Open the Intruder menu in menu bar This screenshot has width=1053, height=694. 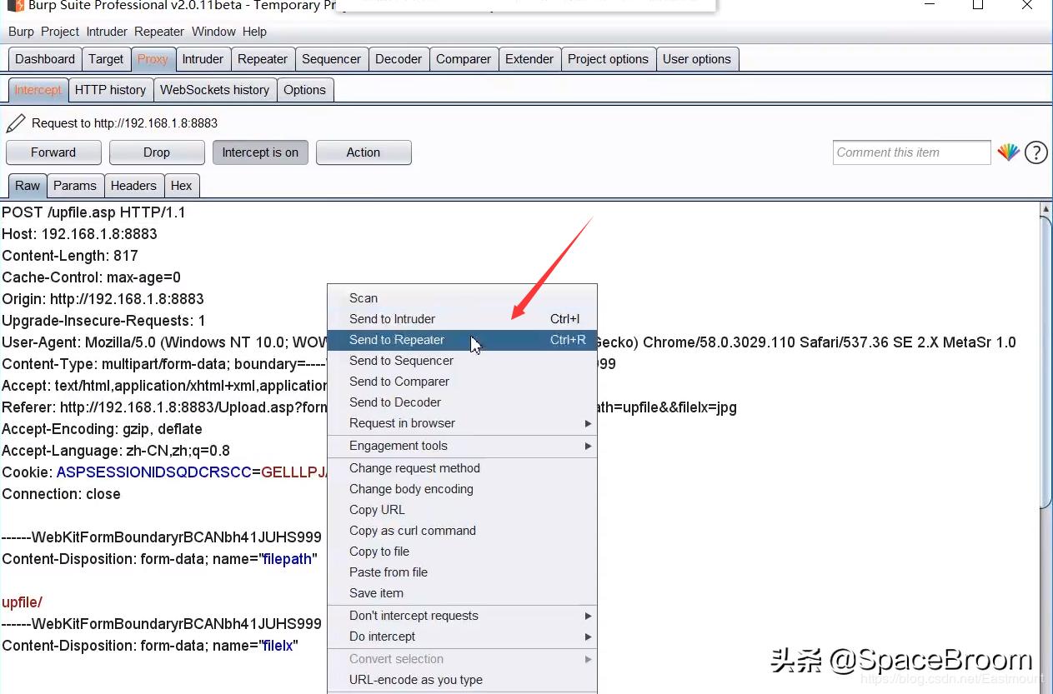click(107, 32)
